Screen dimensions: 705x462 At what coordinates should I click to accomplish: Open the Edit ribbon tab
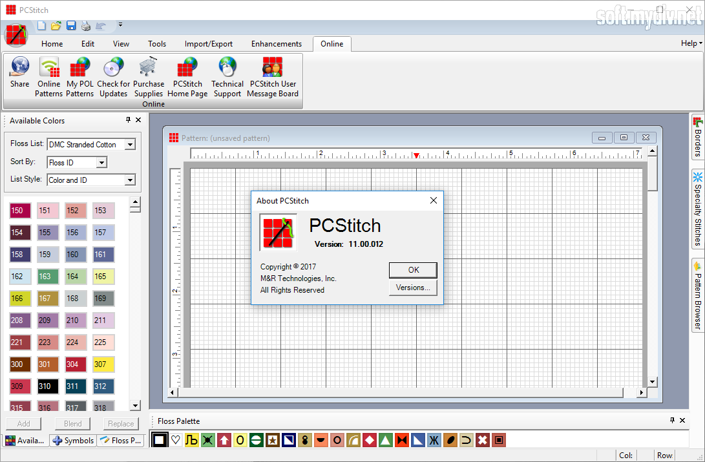point(88,43)
